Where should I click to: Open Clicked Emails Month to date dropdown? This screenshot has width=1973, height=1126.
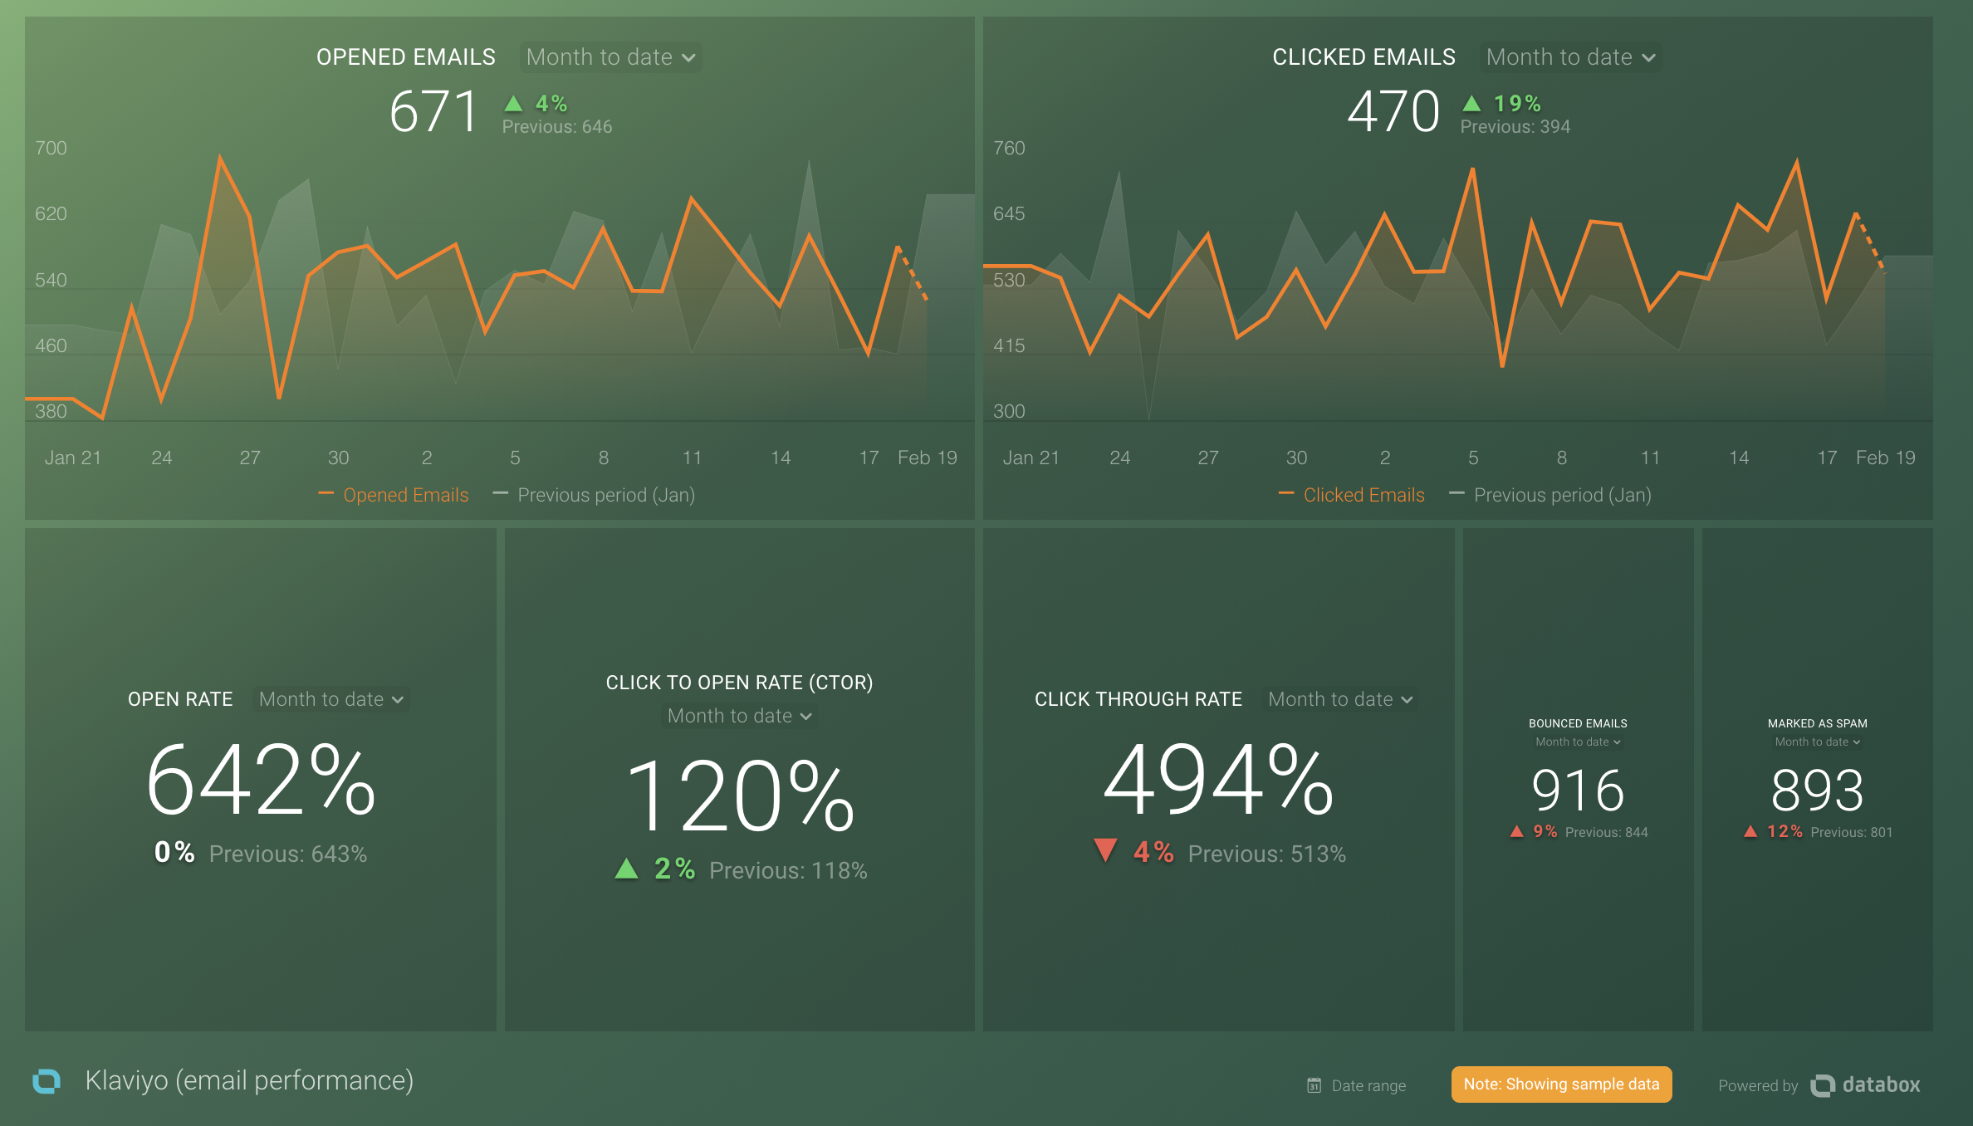pos(1570,57)
